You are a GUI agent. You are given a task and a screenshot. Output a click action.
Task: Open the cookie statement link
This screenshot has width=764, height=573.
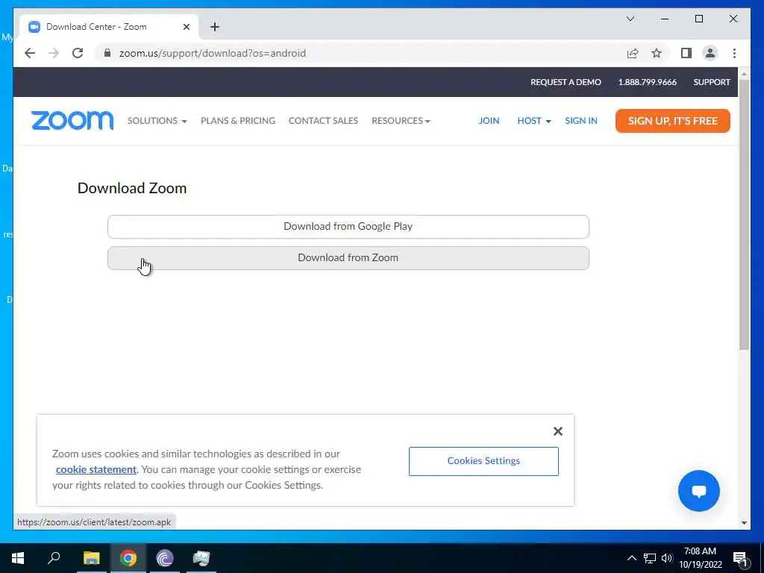coord(96,469)
